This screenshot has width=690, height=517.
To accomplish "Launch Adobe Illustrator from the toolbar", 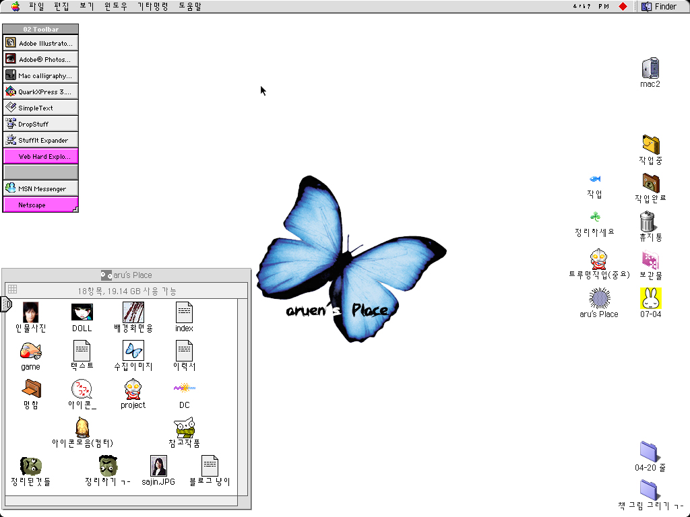I will click(x=40, y=43).
